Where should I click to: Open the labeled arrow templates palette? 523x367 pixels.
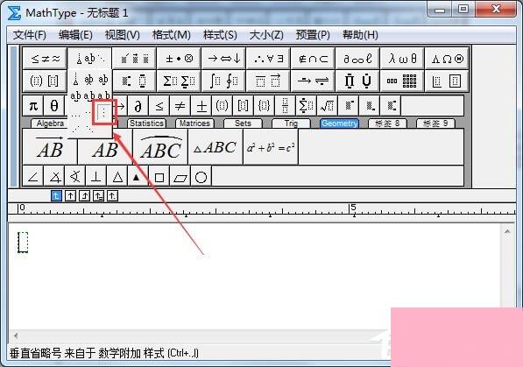click(313, 81)
